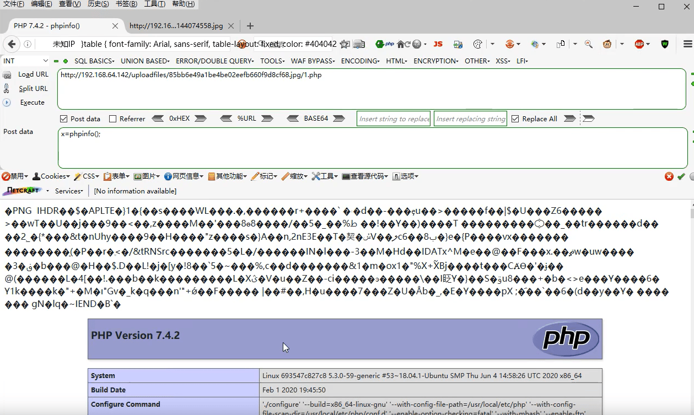This screenshot has height=415, width=694.
Task: Click the right arrow after BASE64
Action: (x=339, y=118)
